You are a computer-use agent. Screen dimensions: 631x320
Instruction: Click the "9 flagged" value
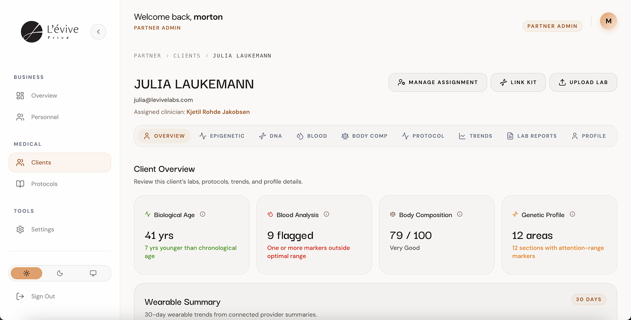(x=290, y=235)
